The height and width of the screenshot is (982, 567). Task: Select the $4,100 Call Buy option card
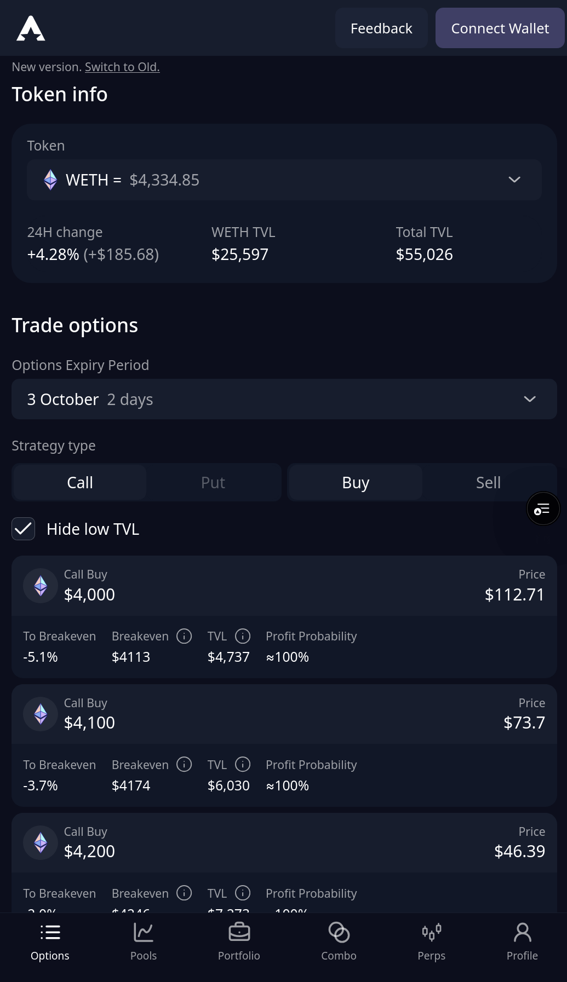click(x=284, y=714)
